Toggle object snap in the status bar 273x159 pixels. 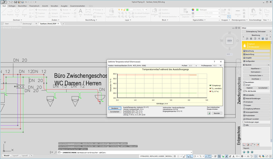click(210, 156)
